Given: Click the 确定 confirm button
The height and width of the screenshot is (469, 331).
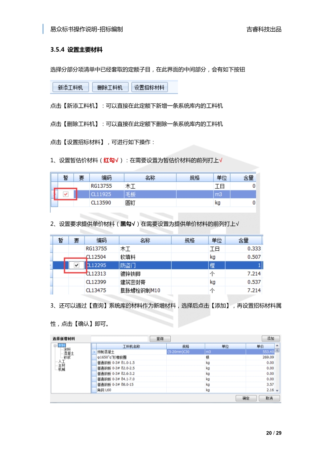Looking at the screenshot, I should click(246, 398).
